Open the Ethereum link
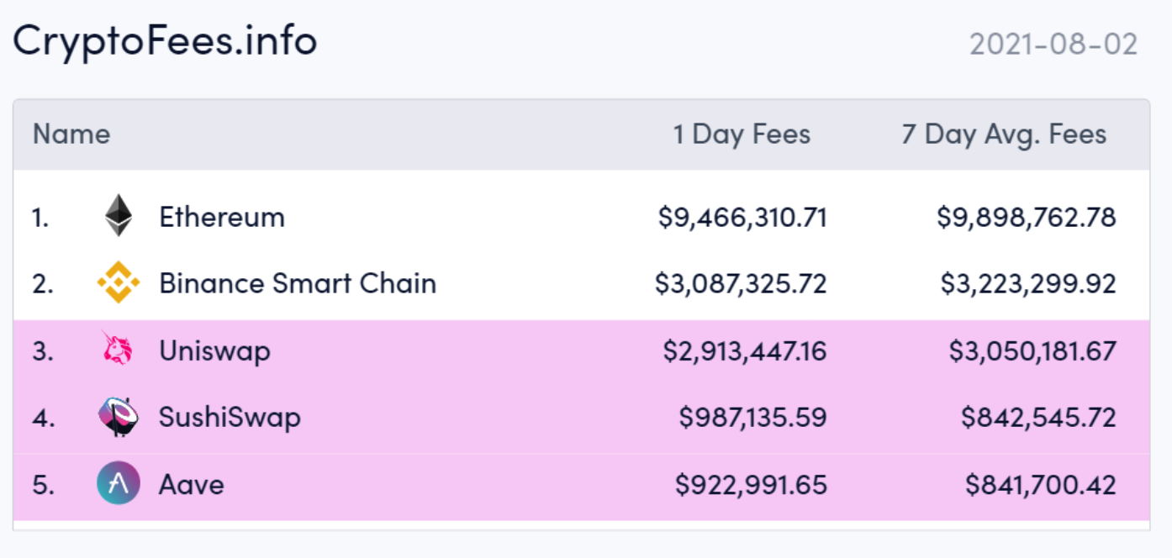Screen dimensions: 1172x558 [221, 216]
